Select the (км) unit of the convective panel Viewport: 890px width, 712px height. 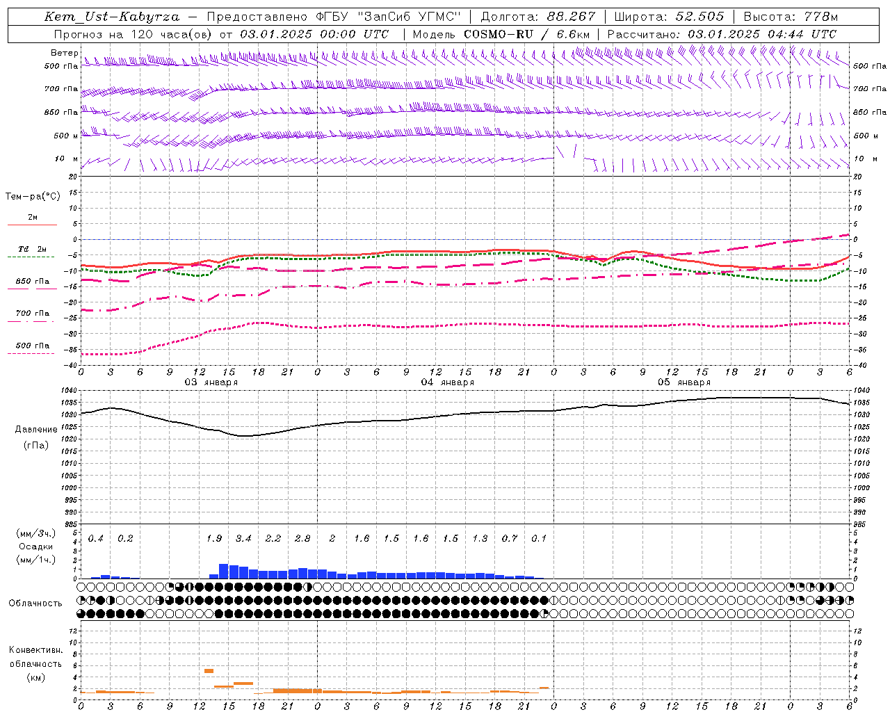pos(36,677)
